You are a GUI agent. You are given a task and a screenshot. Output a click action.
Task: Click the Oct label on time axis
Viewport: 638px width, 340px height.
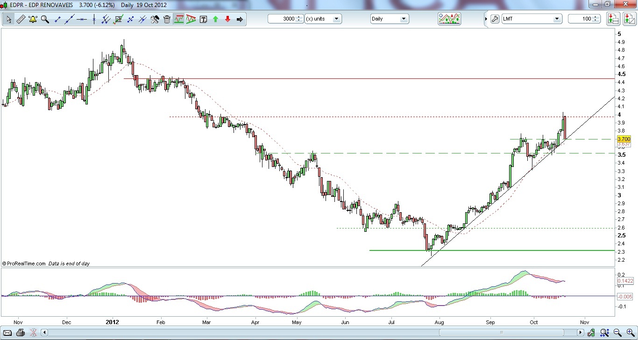[x=533, y=322]
